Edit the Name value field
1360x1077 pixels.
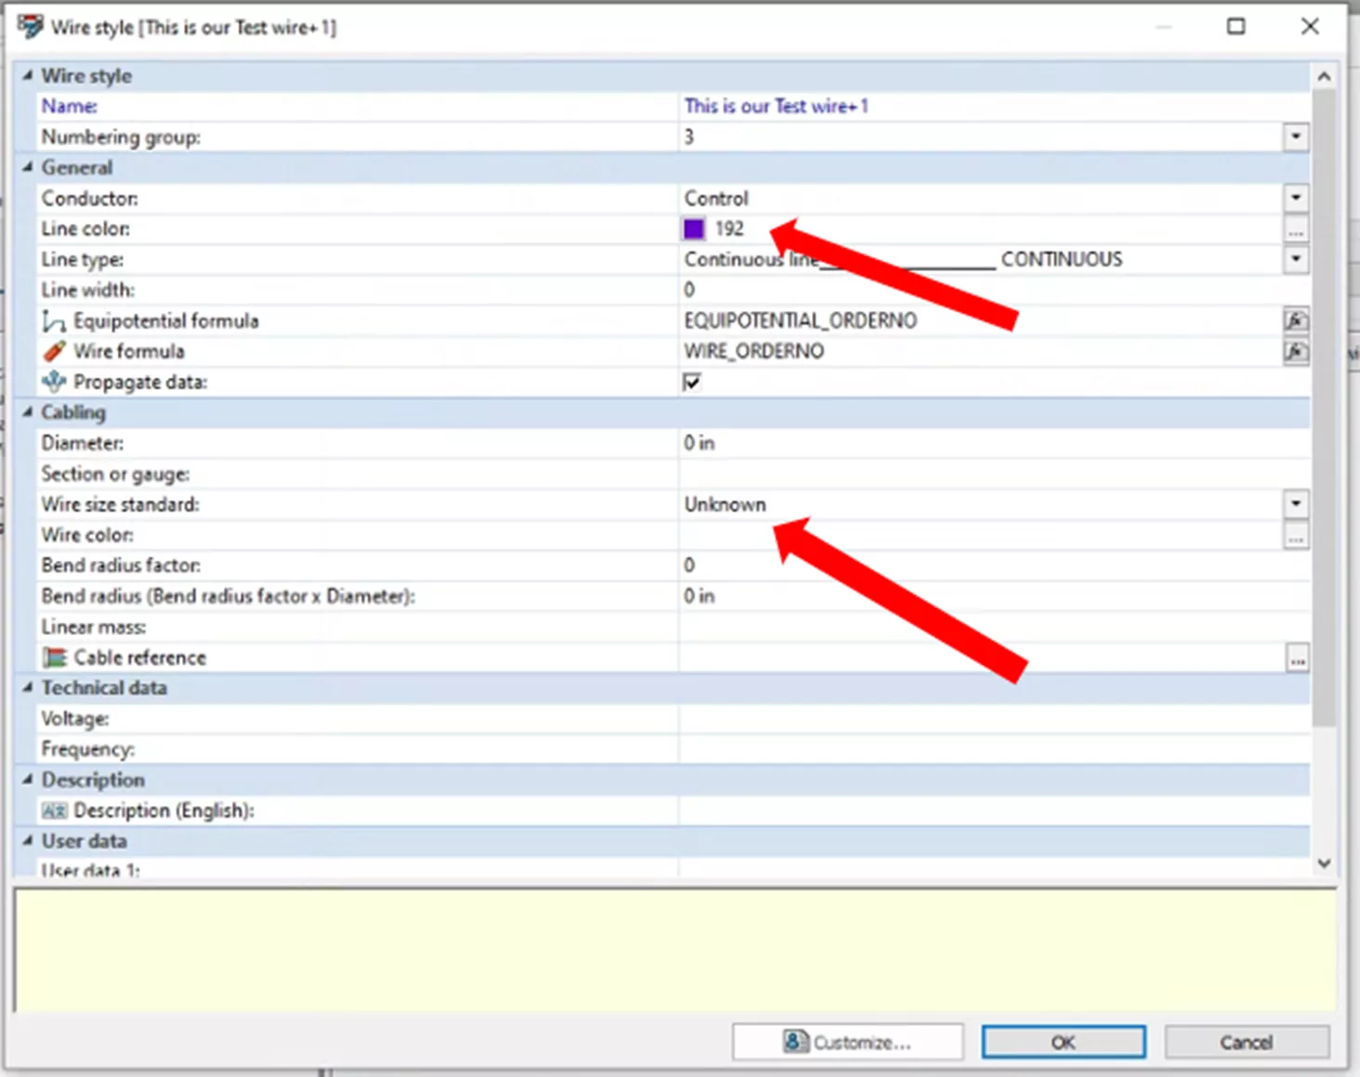[994, 106]
